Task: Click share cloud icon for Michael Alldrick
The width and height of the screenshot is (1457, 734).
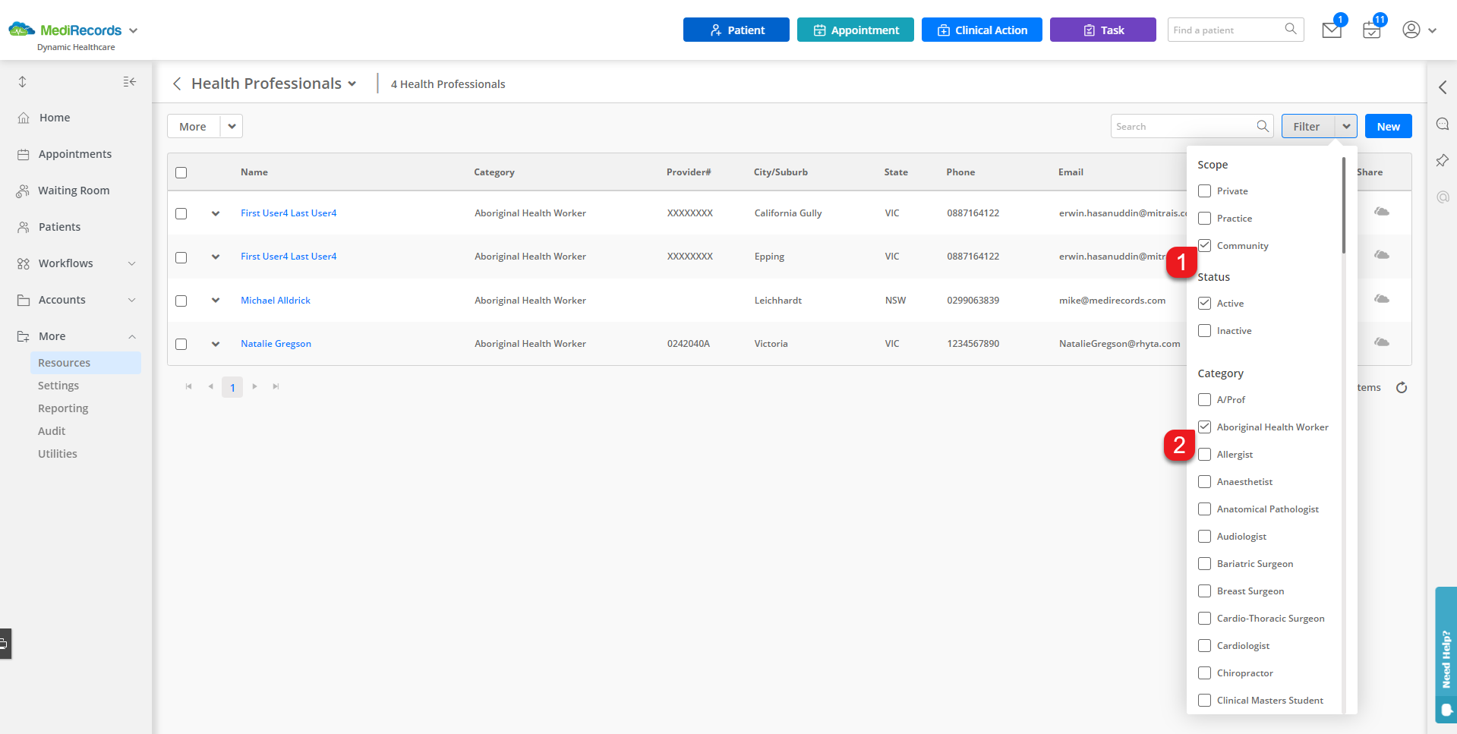Action: 1382,299
